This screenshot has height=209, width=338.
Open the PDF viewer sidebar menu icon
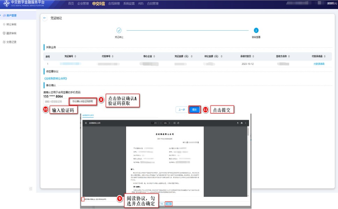[x=86, y=123]
